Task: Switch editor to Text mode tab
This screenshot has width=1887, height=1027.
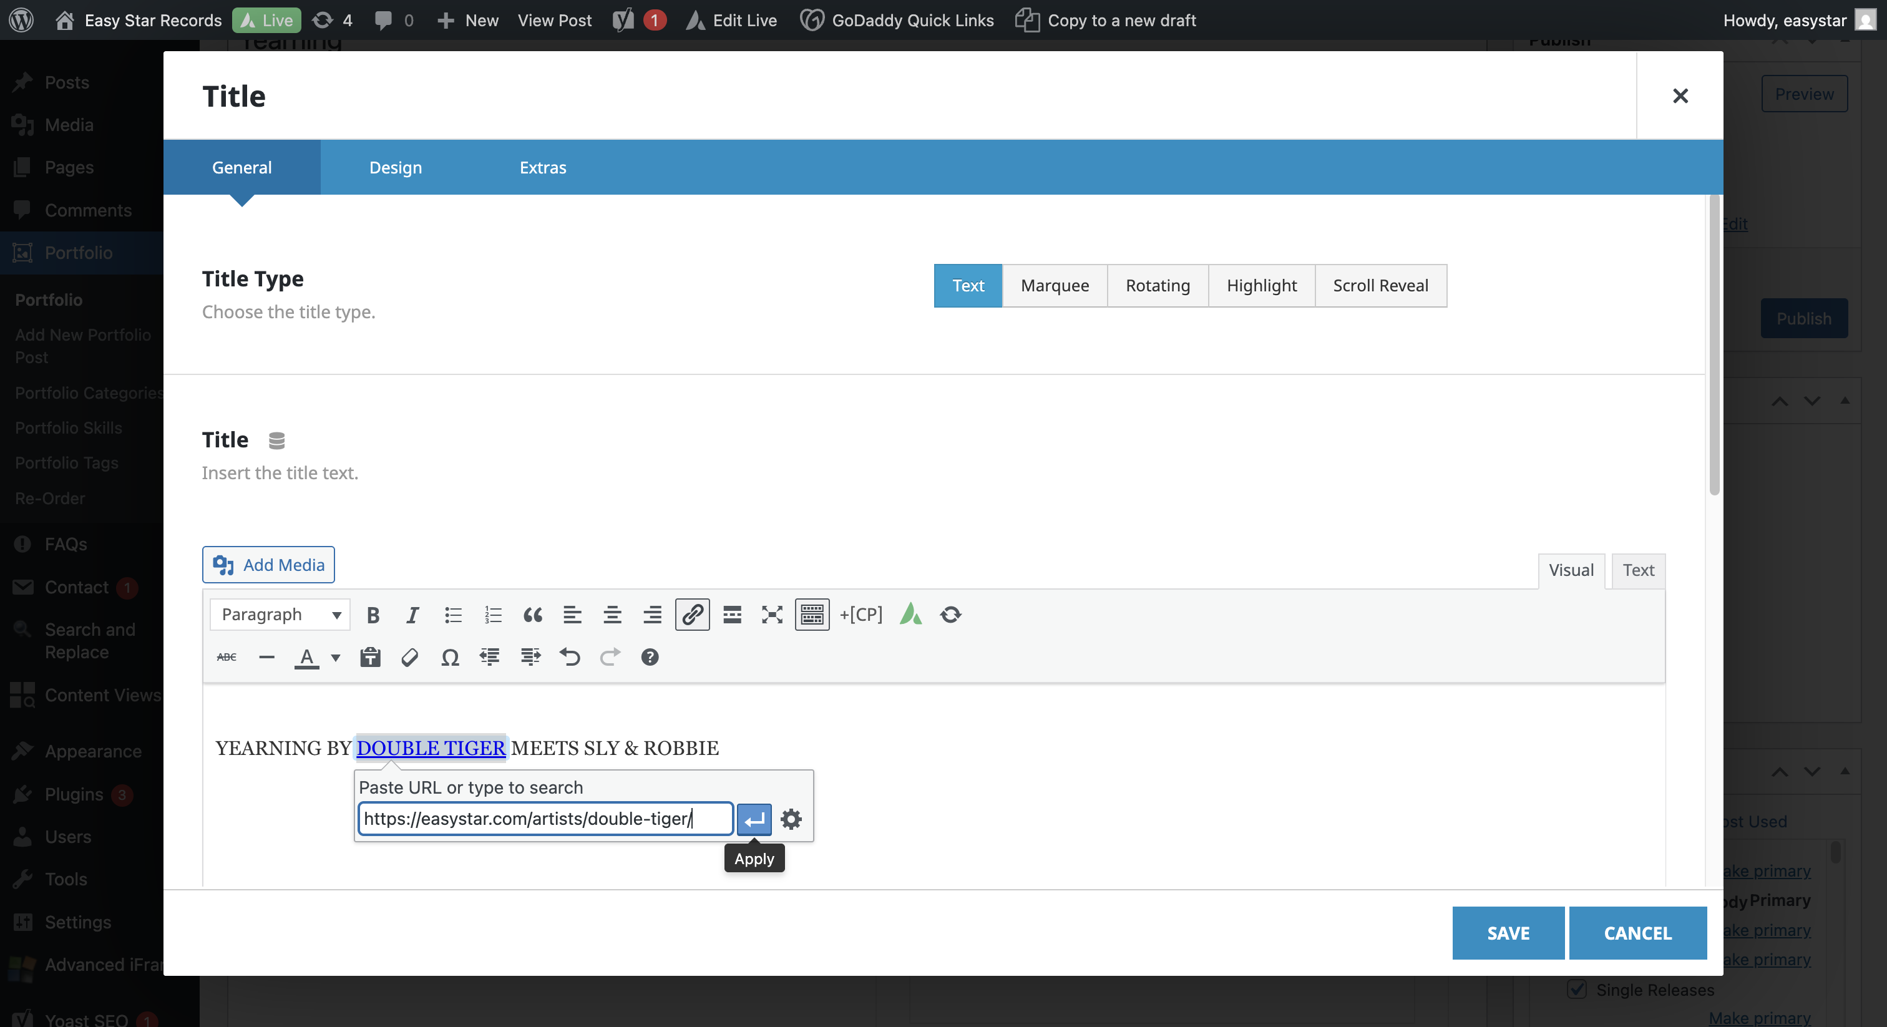Action: click(x=1638, y=570)
